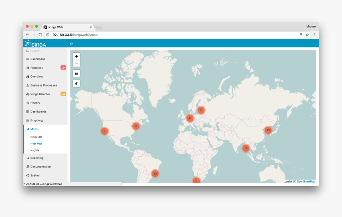The height and width of the screenshot is (217, 342).
Task: Expand the System menu section
Action: pos(35,175)
